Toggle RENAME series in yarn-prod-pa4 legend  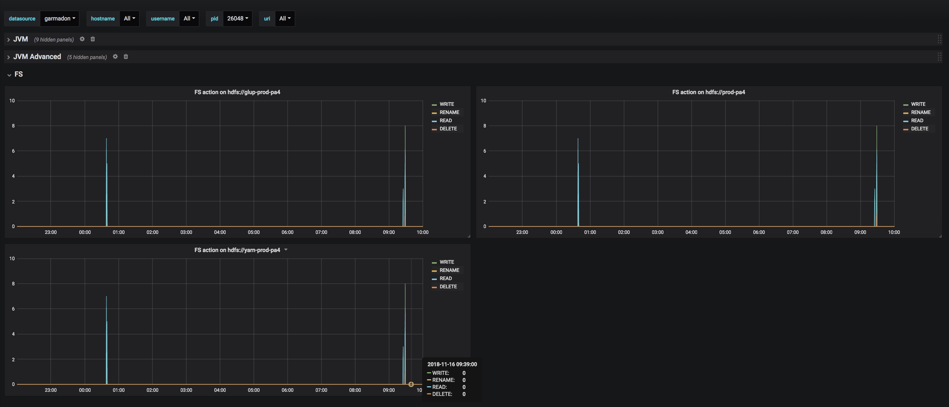tap(449, 270)
